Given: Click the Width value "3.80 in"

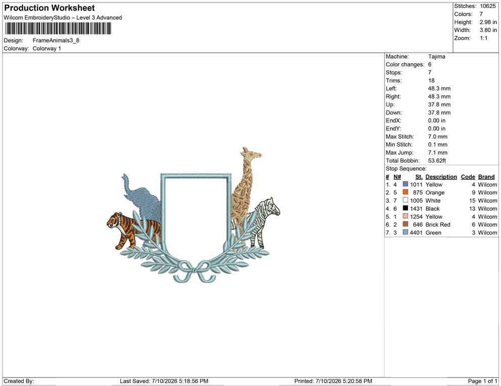Looking at the screenshot, I should point(488,30).
